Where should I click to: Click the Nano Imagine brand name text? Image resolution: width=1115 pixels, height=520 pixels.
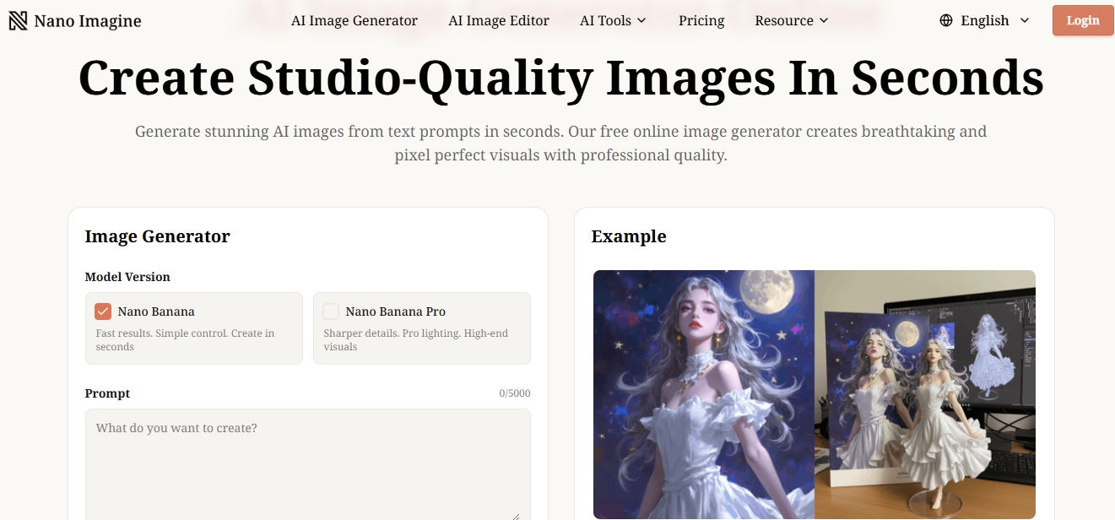tap(88, 21)
